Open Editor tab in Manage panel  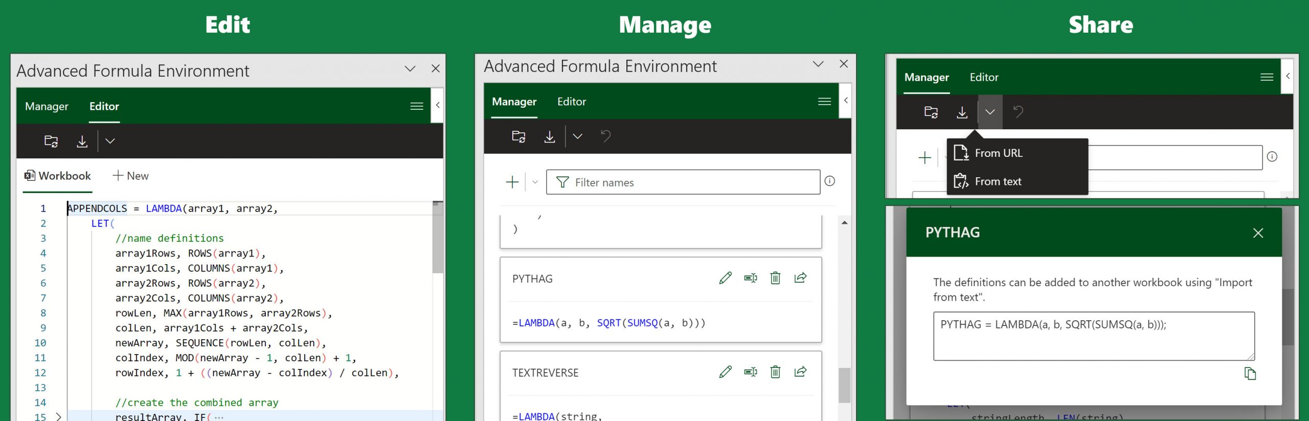click(572, 102)
